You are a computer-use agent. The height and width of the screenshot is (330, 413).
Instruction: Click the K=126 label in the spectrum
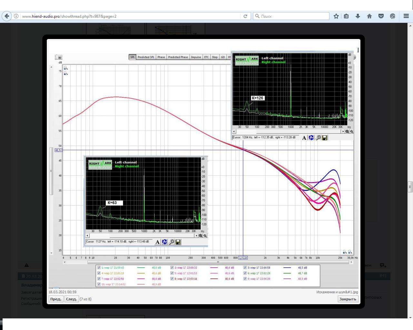[x=257, y=98]
